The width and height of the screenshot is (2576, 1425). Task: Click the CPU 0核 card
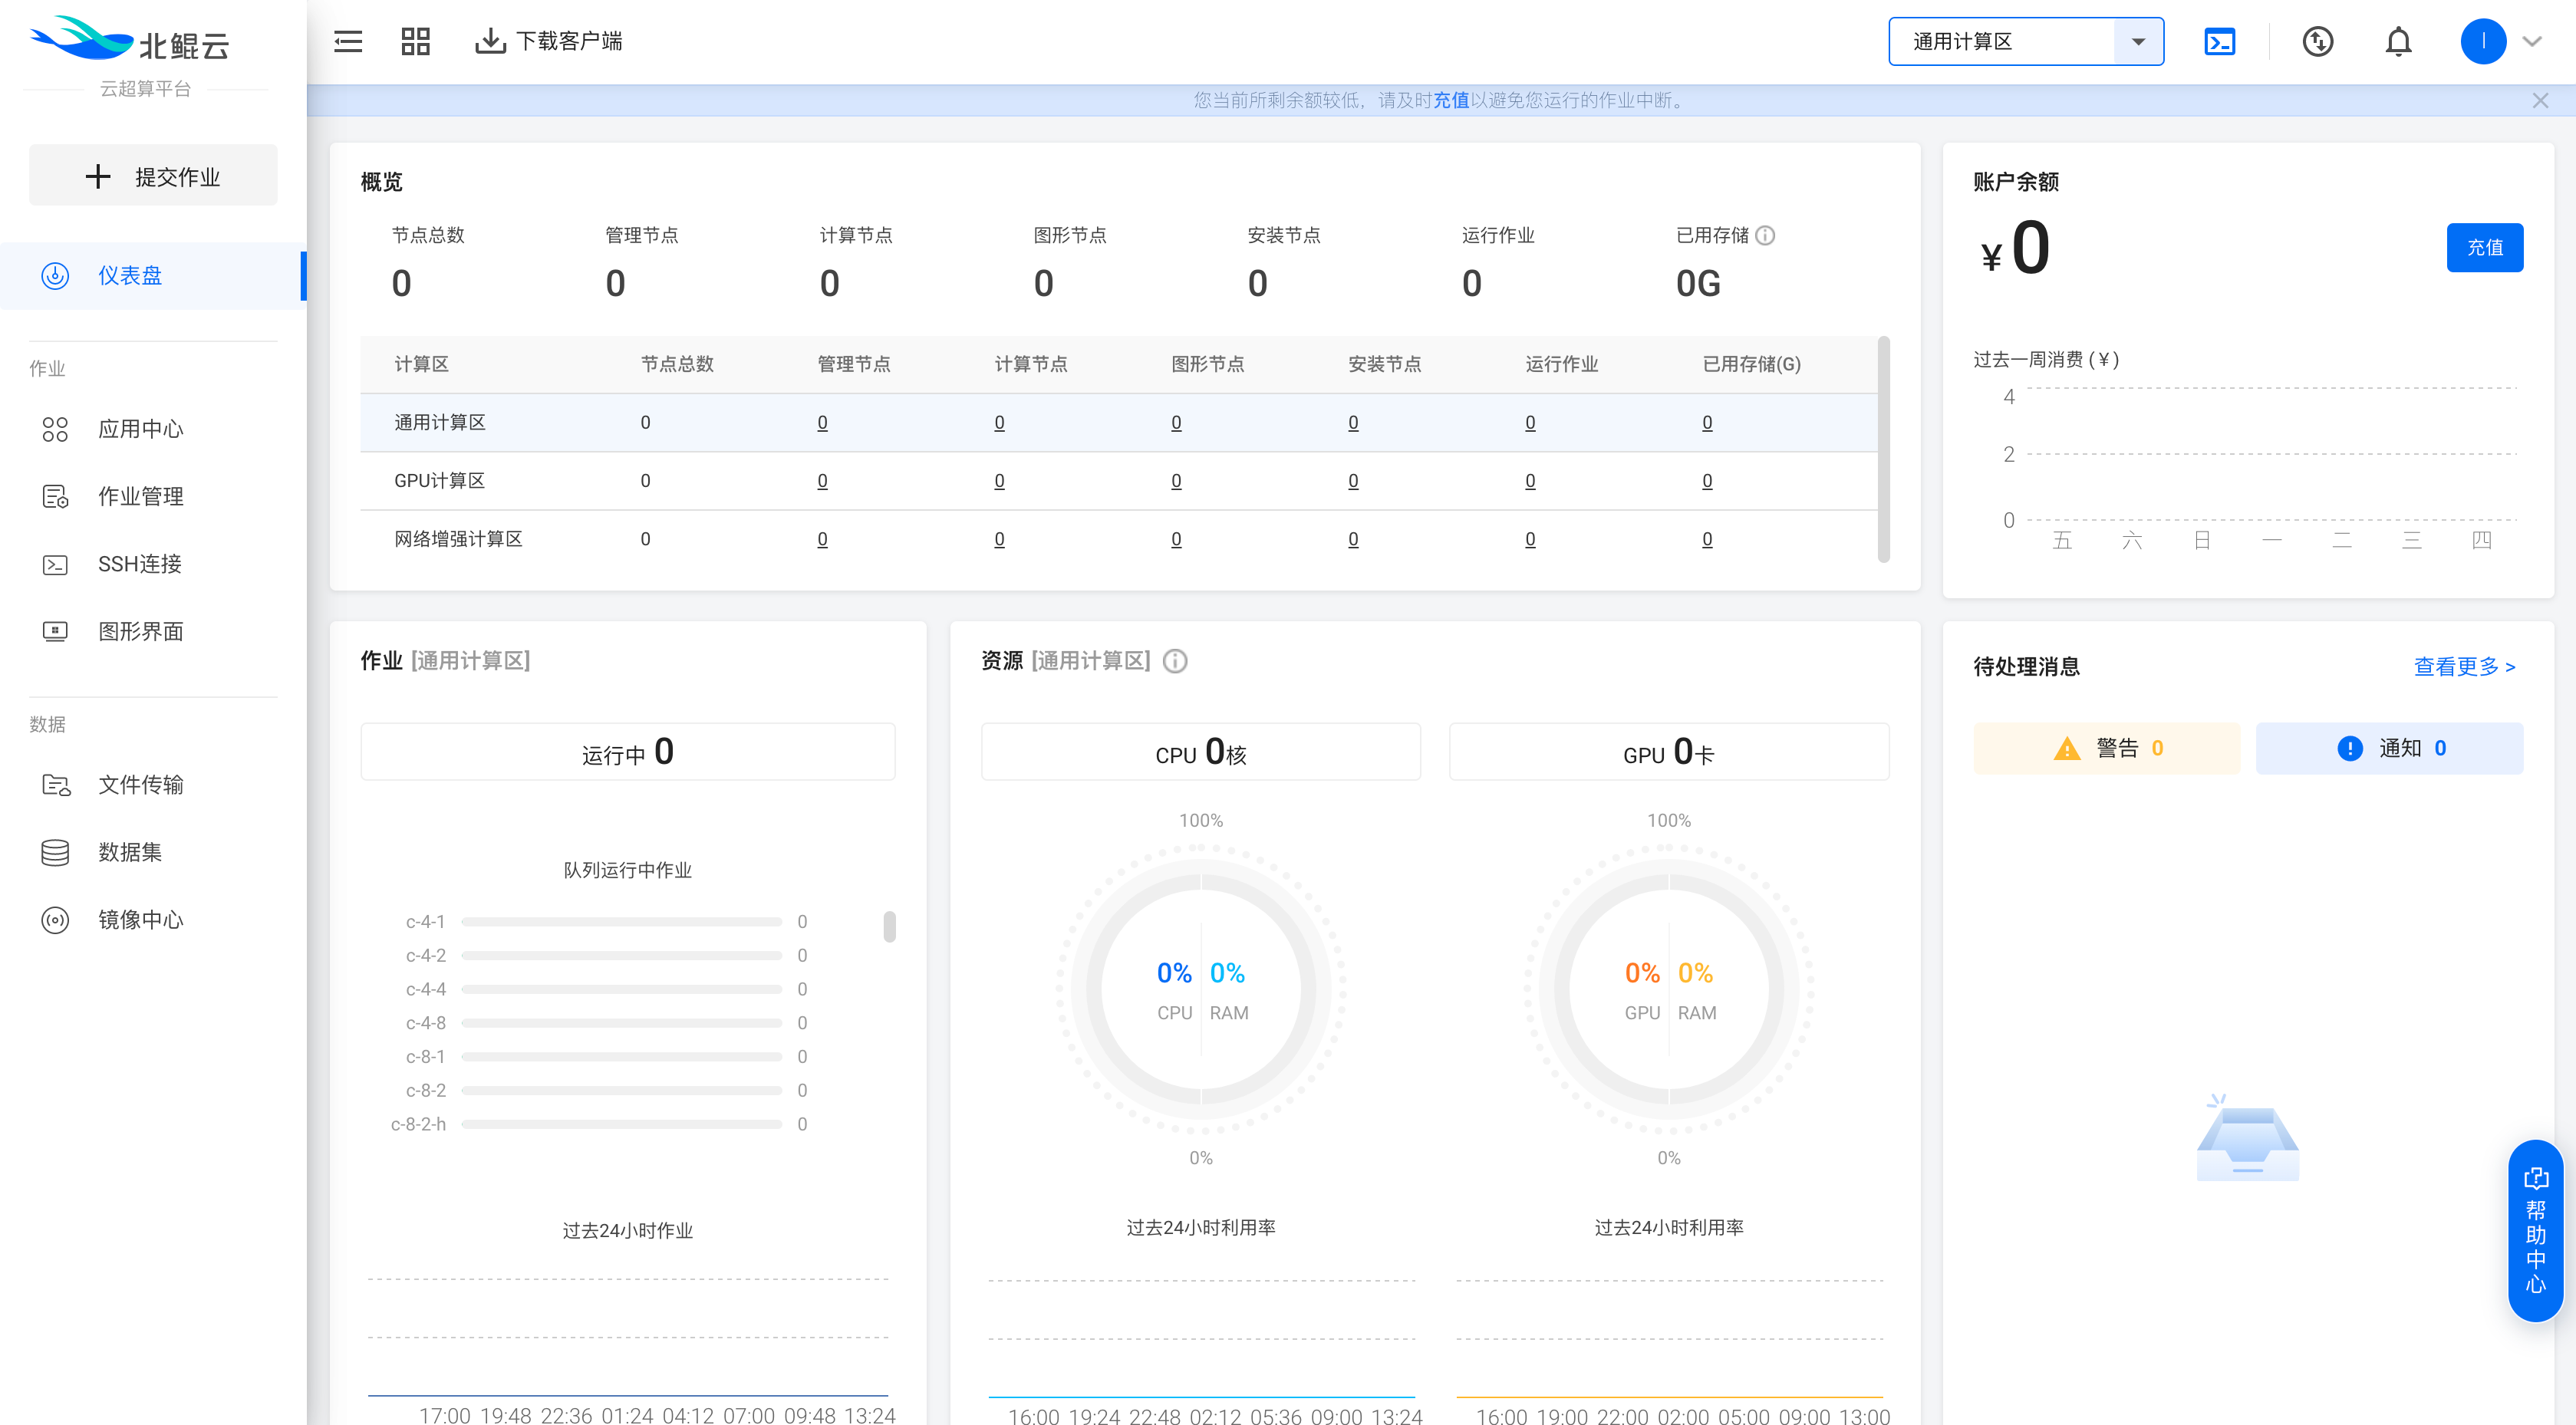[1200, 751]
